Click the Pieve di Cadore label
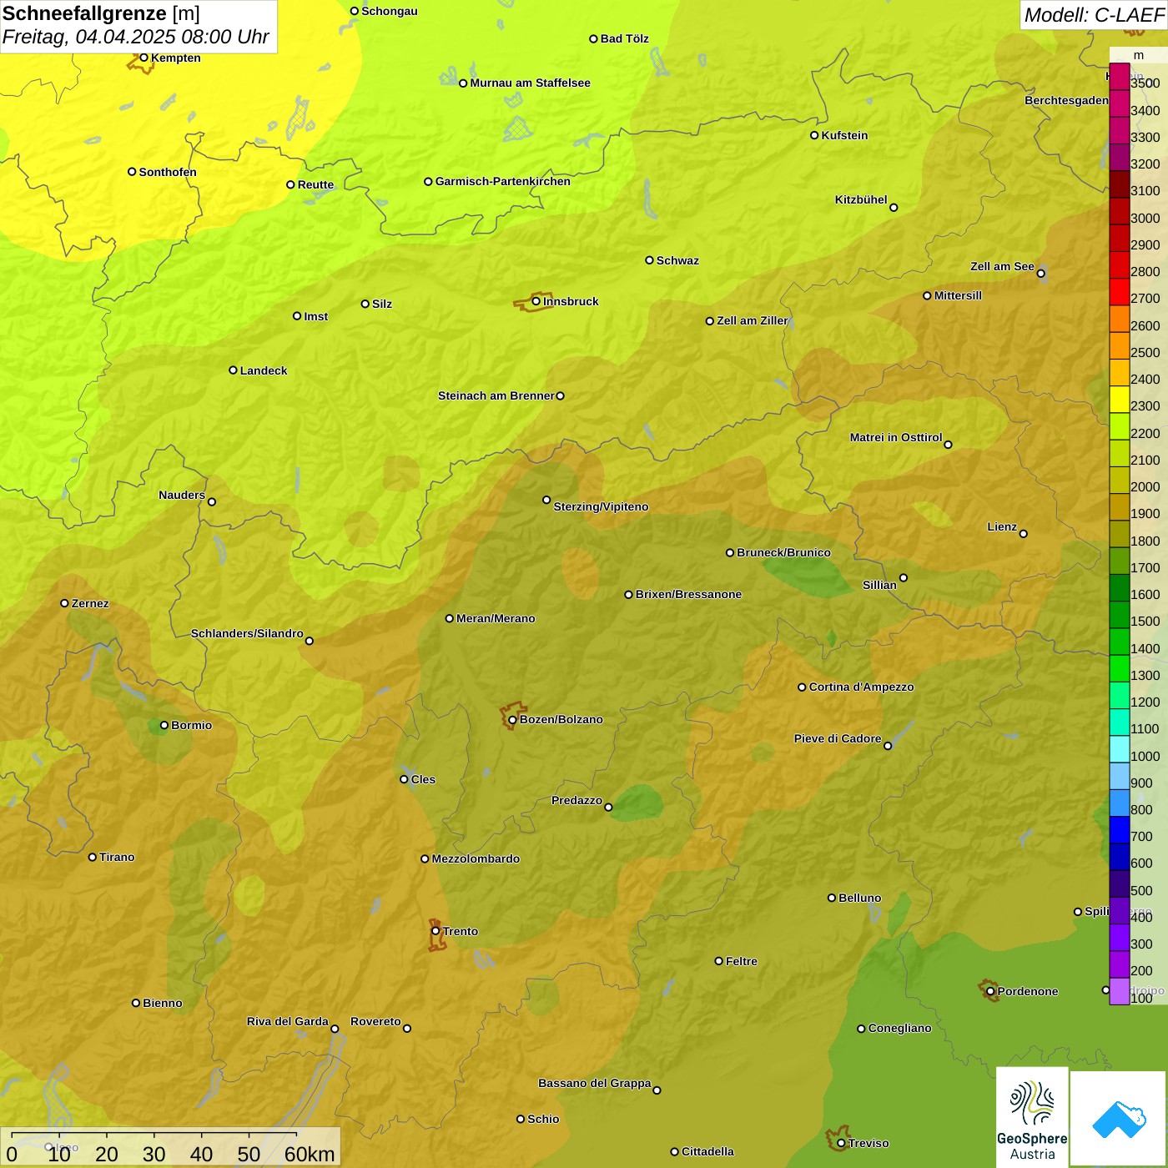1168x1168 pixels. click(838, 738)
